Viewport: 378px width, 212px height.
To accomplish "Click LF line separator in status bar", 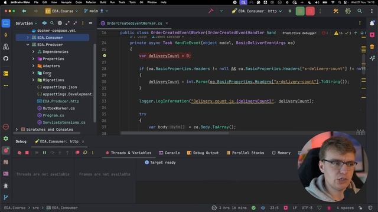I will point(295,208).
